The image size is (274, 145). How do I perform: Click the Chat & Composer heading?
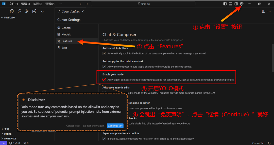pyautogui.click(x=119, y=34)
